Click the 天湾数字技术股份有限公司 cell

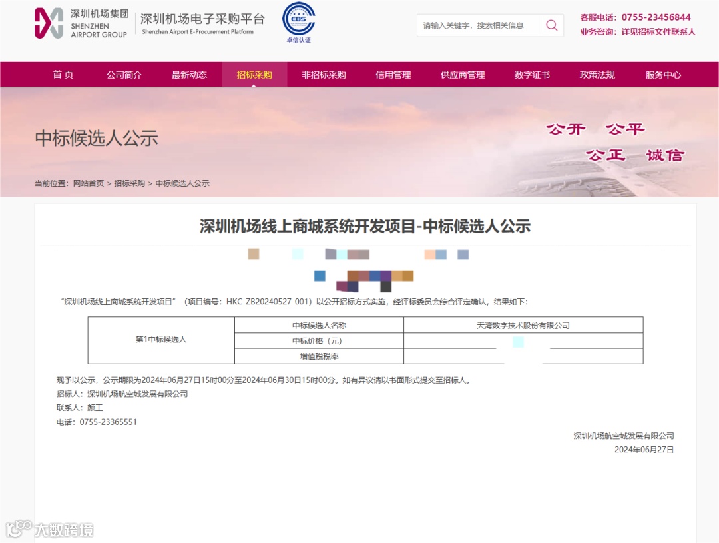(x=523, y=325)
